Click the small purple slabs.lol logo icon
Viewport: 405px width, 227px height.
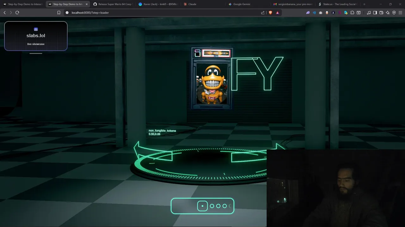[x=36, y=29]
